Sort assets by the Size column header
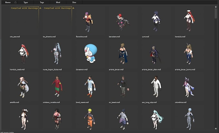The height and width of the screenshot is (133, 219). tap(74, 2)
